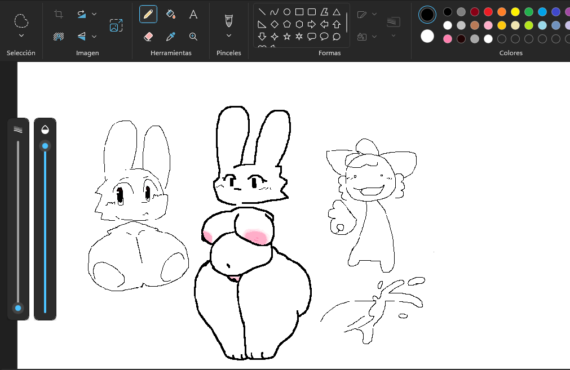
Task: Click the Colores group label
Action: (511, 52)
